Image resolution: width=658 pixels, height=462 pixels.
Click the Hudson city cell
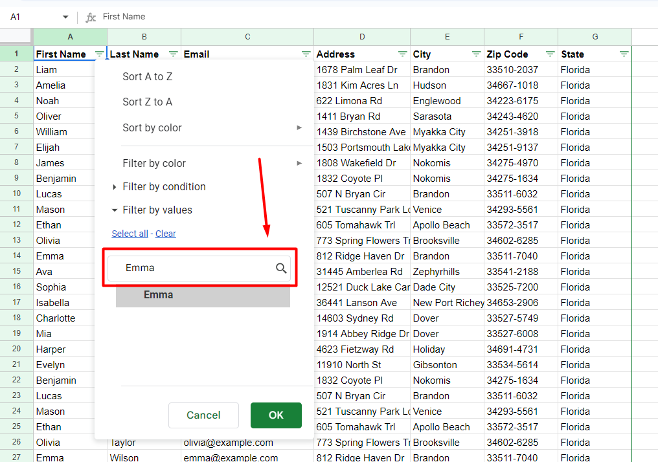click(448, 85)
